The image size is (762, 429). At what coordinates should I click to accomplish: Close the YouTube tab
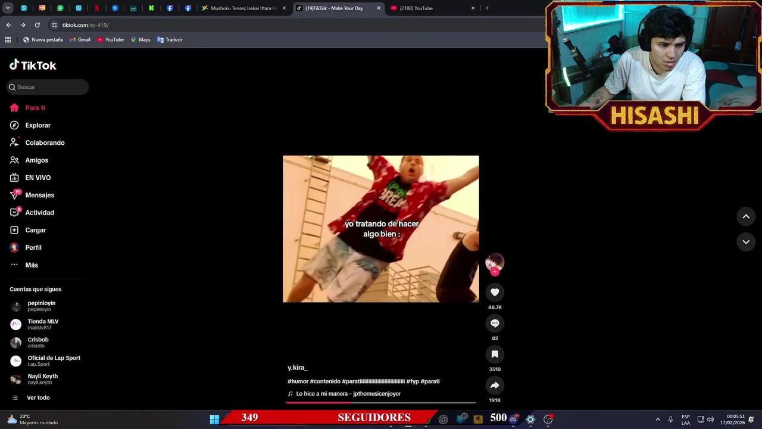pos(473,8)
